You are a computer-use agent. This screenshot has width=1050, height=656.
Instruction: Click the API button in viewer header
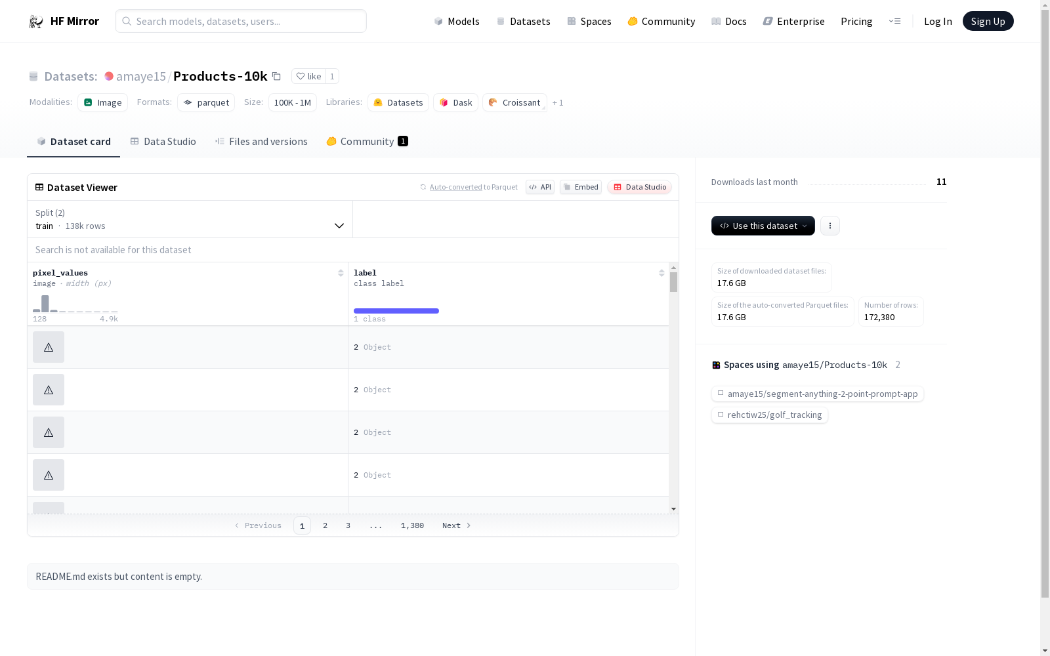(540, 188)
